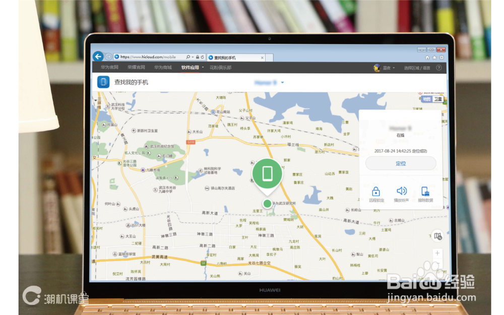Expand the 软件应用 dropdown arrow
Viewport: 504px width, 315px height.
[203, 68]
